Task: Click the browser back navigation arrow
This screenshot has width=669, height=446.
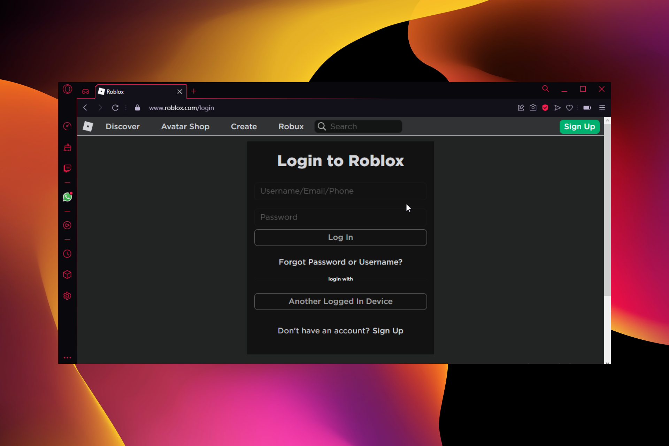Action: [x=85, y=108]
